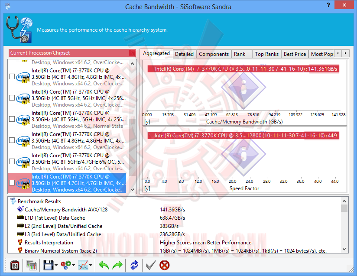The height and width of the screenshot is (276, 357).
Task: Click the L3 Data/Unified Cache chip icon
Action: tap(20, 234)
